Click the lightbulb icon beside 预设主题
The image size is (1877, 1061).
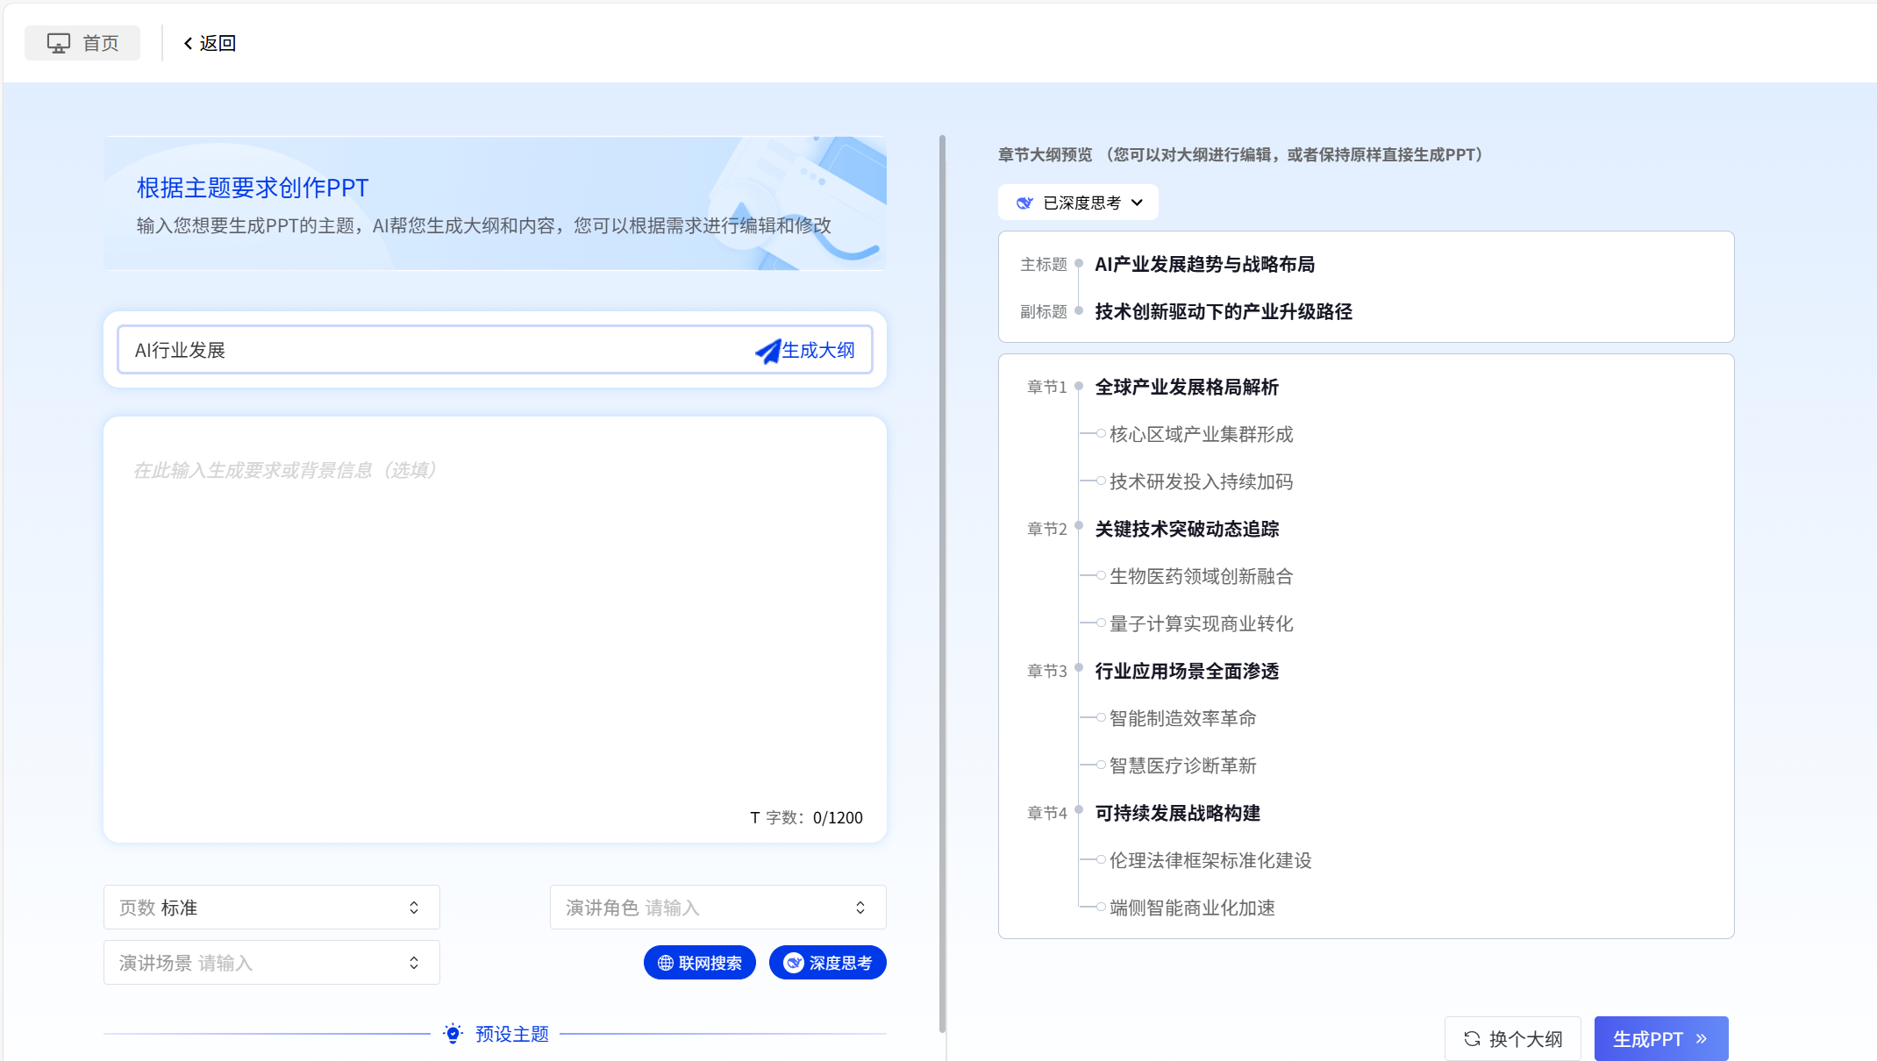pos(453,1033)
